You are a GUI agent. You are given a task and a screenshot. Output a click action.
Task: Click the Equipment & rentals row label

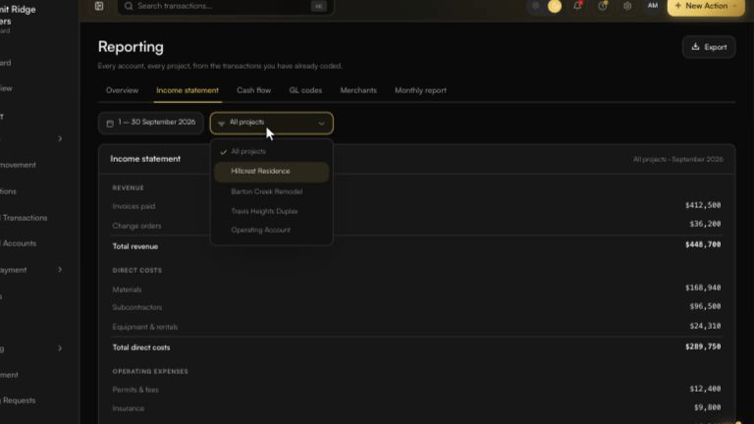[144, 327]
